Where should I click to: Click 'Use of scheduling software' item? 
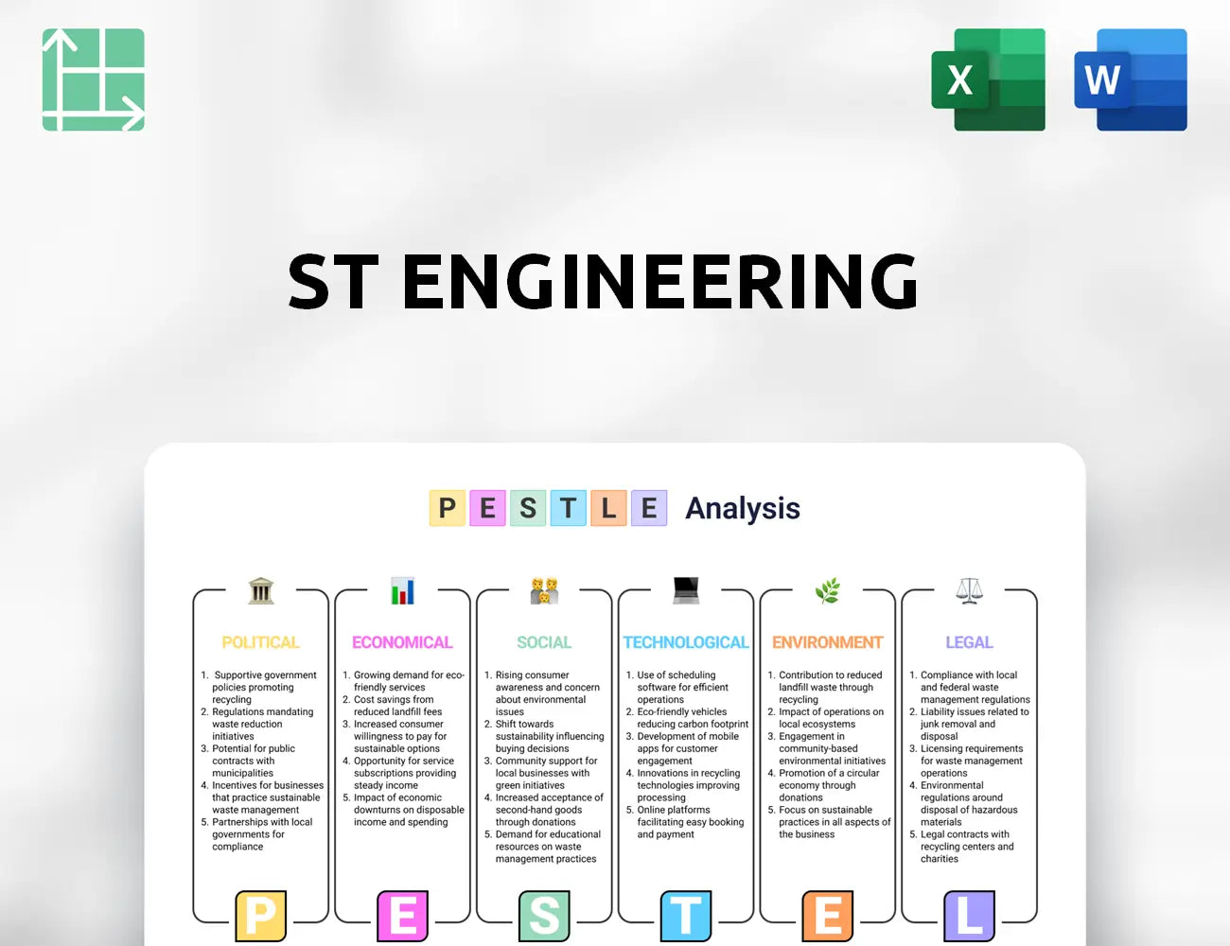click(x=677, y=688)
